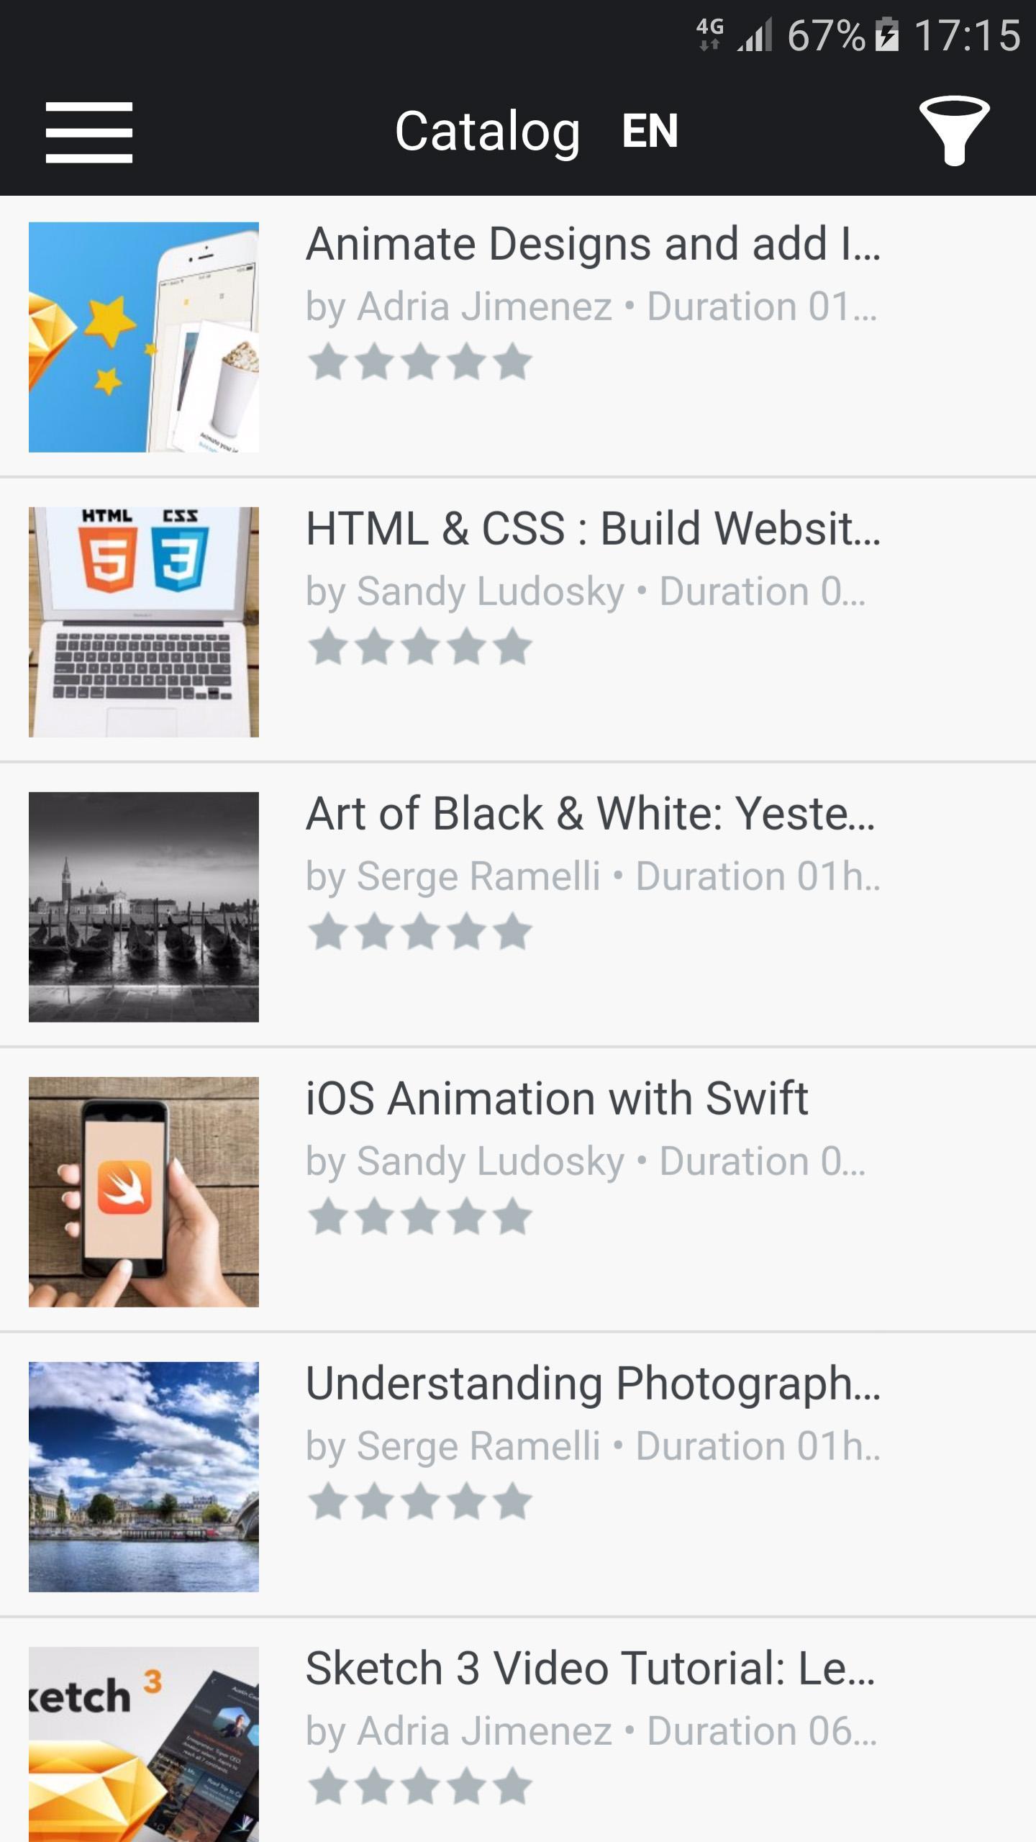Select 'Understanding Photograph...' course title
Viewport: 1036px width, 1842px height.
pyautogui.click(x=593, y=1384)
